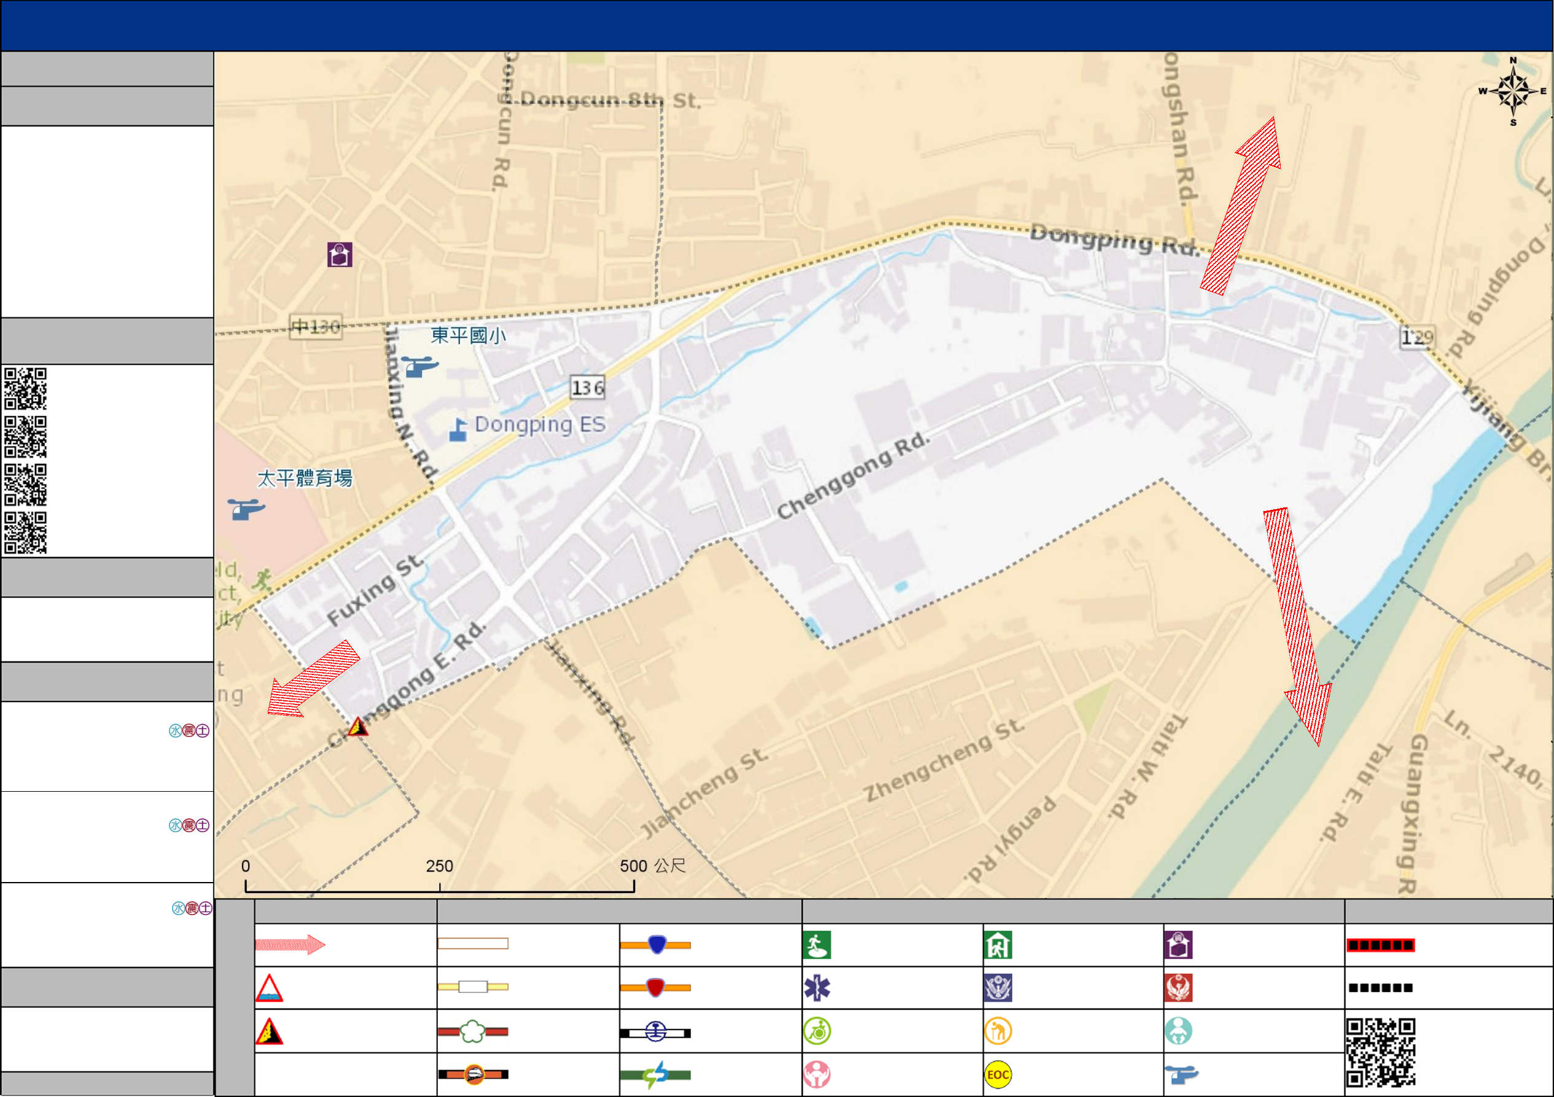Image resolution: width=1554 pixels, height=1097 pixels.
Task: Click the Jianxing N. Rd. label
Action: pyautogui.click(x=410, y=404)
